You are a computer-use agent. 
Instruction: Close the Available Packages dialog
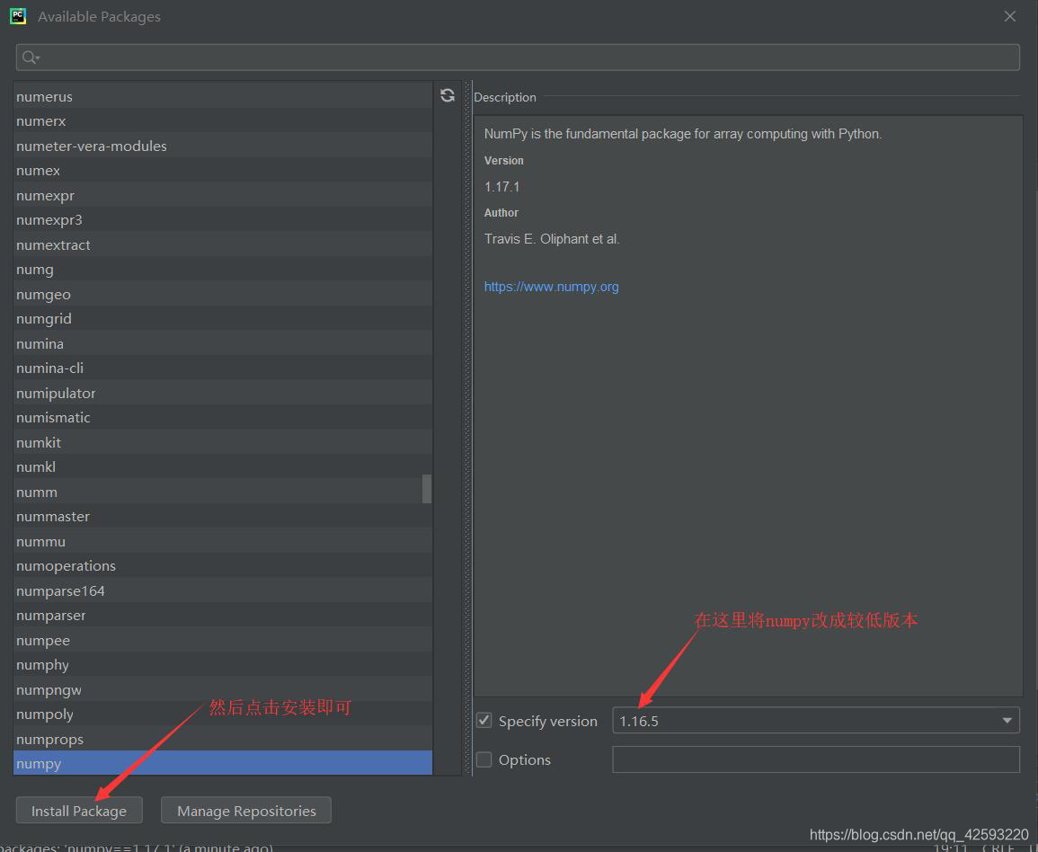pos(1009,16)
